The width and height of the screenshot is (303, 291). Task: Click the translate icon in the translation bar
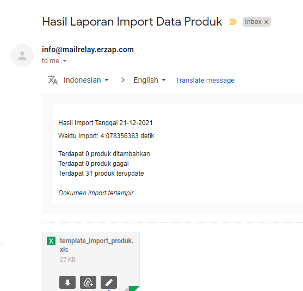[x=53, y=80]
